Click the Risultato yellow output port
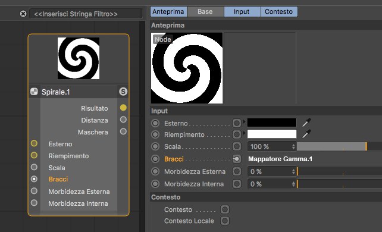Screen dimensions: 382x232 point(123,108)
